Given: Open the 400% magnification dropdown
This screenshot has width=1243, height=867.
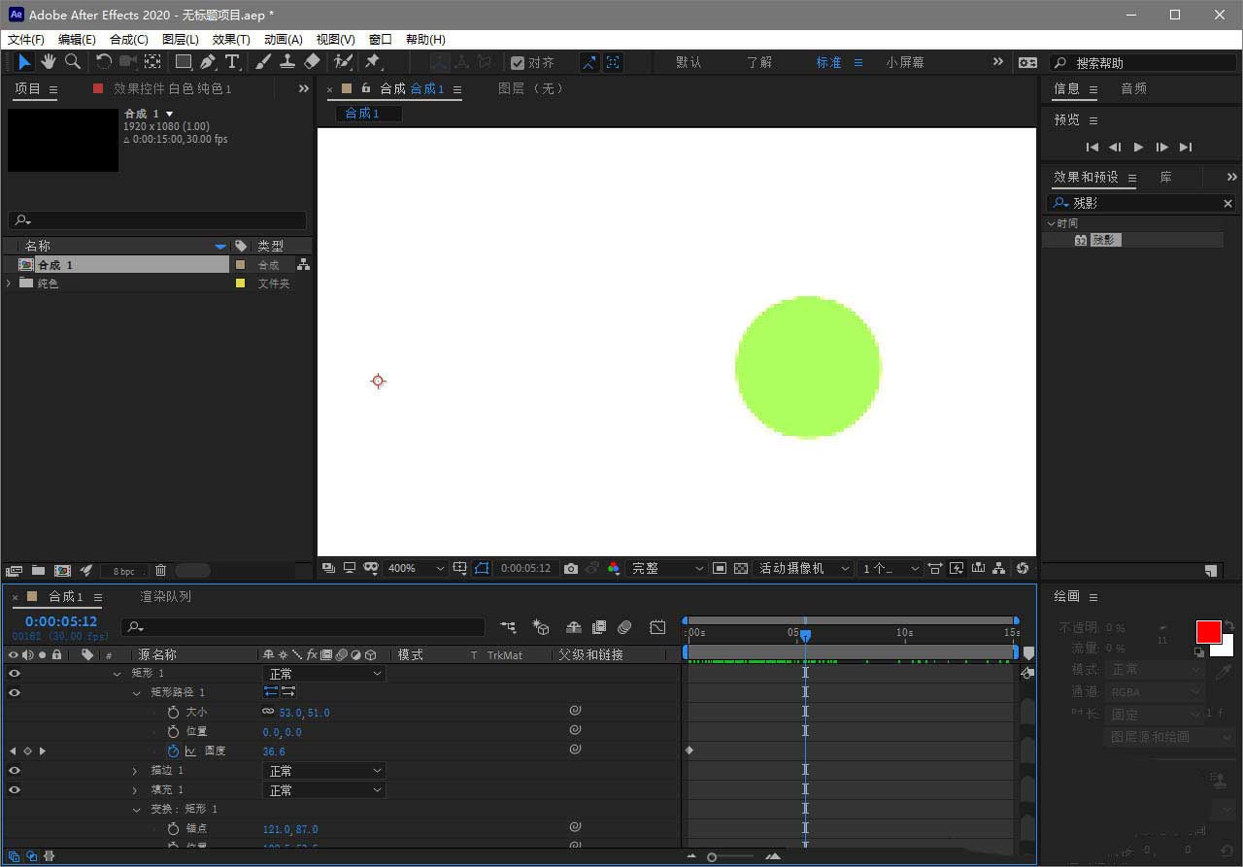Looking at the screenshot, I should click(x=416, y=569).
